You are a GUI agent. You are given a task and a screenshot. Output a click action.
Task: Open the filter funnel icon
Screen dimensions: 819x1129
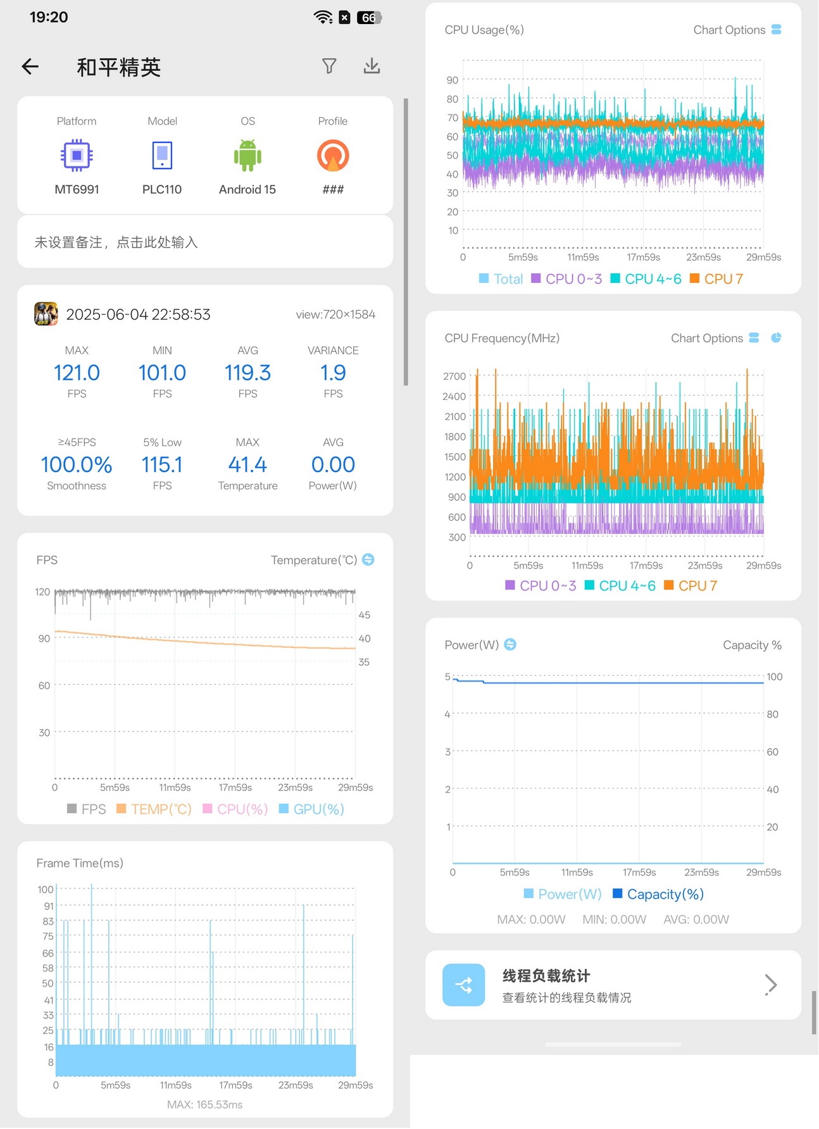[329, 66]
